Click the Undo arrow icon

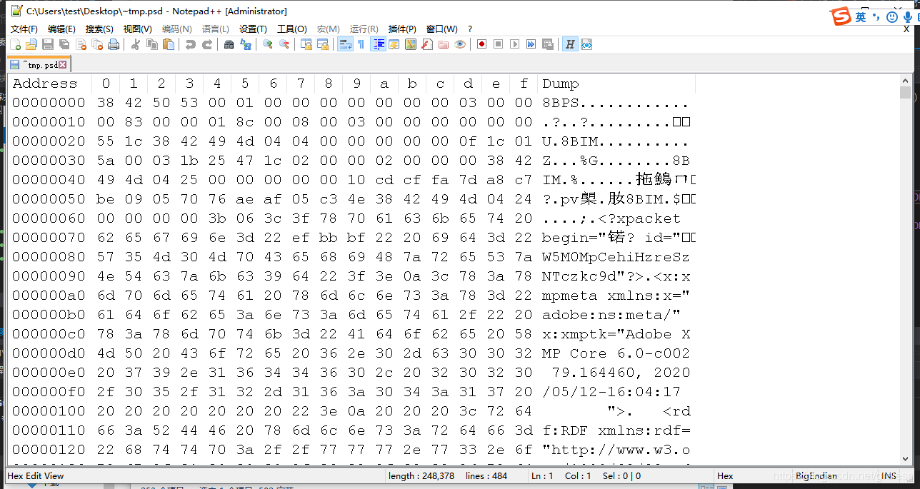click(191, 44)
